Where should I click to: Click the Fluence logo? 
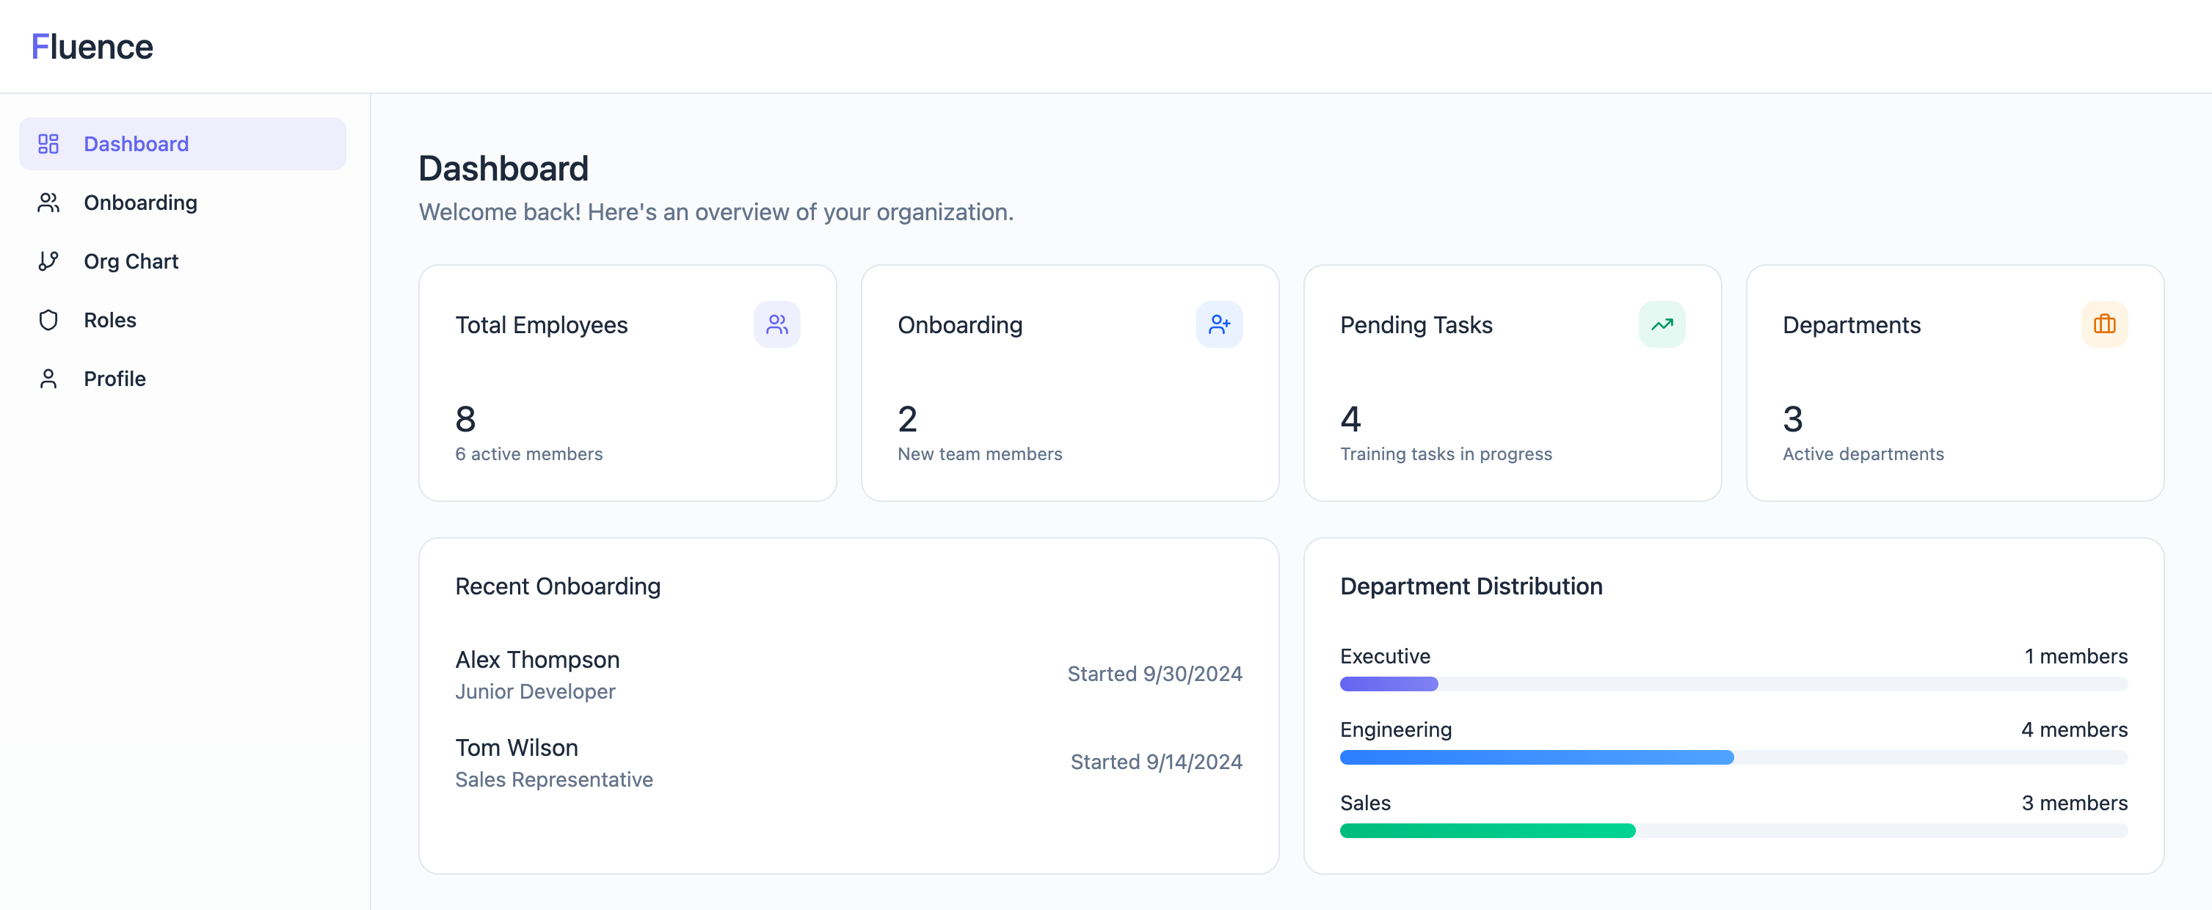pyautogui.click(x=92, y=46)
